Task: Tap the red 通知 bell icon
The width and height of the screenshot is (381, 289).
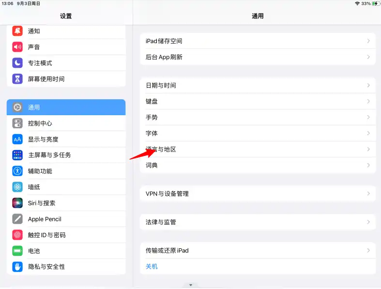Action: 17,31
